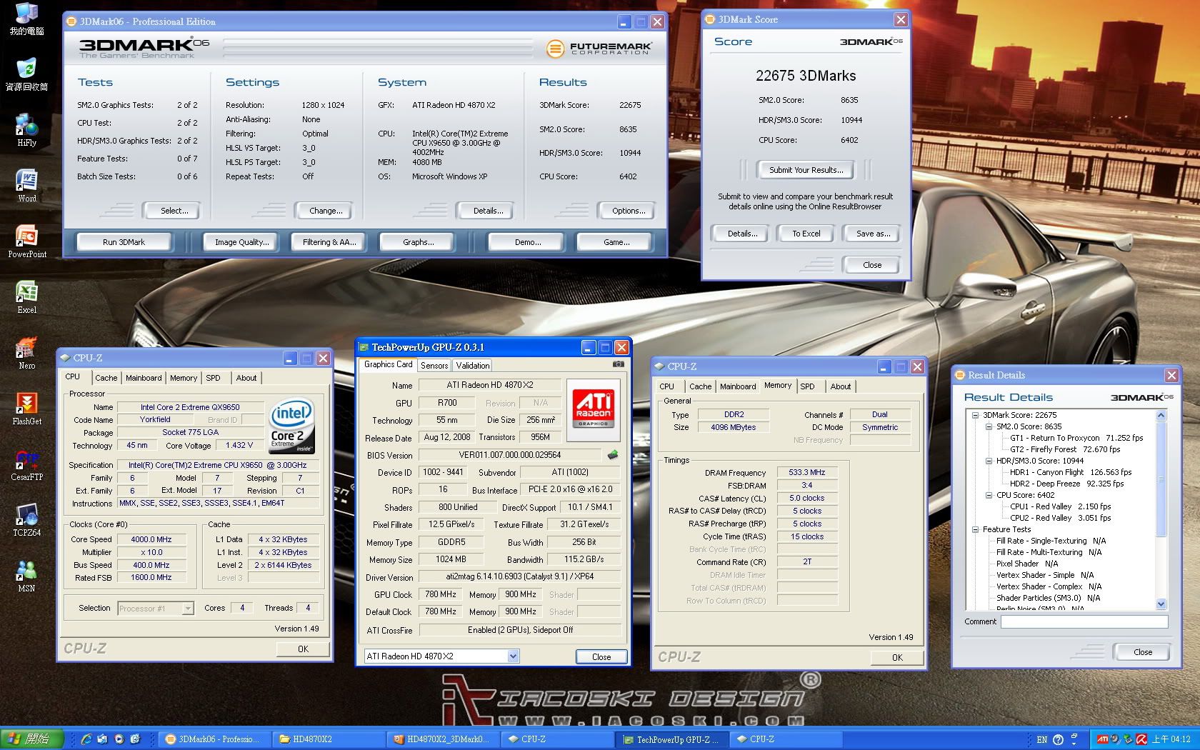Click the GPU-Z camera screenshot icon
1200x750 pixels.
[x=619, y=364]
